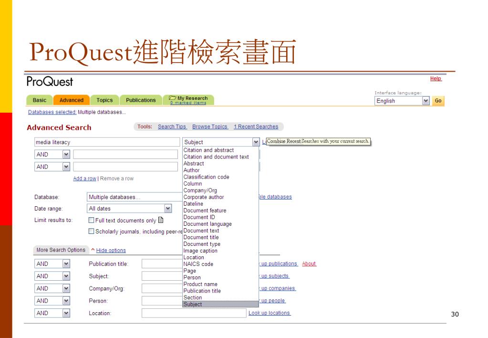This screenshot has width=488, height=338.
Task: Click the Location input field
Action: (x=194, y=313)
